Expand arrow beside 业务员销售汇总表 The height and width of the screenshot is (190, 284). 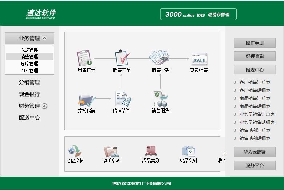click(x=235, y=114)
